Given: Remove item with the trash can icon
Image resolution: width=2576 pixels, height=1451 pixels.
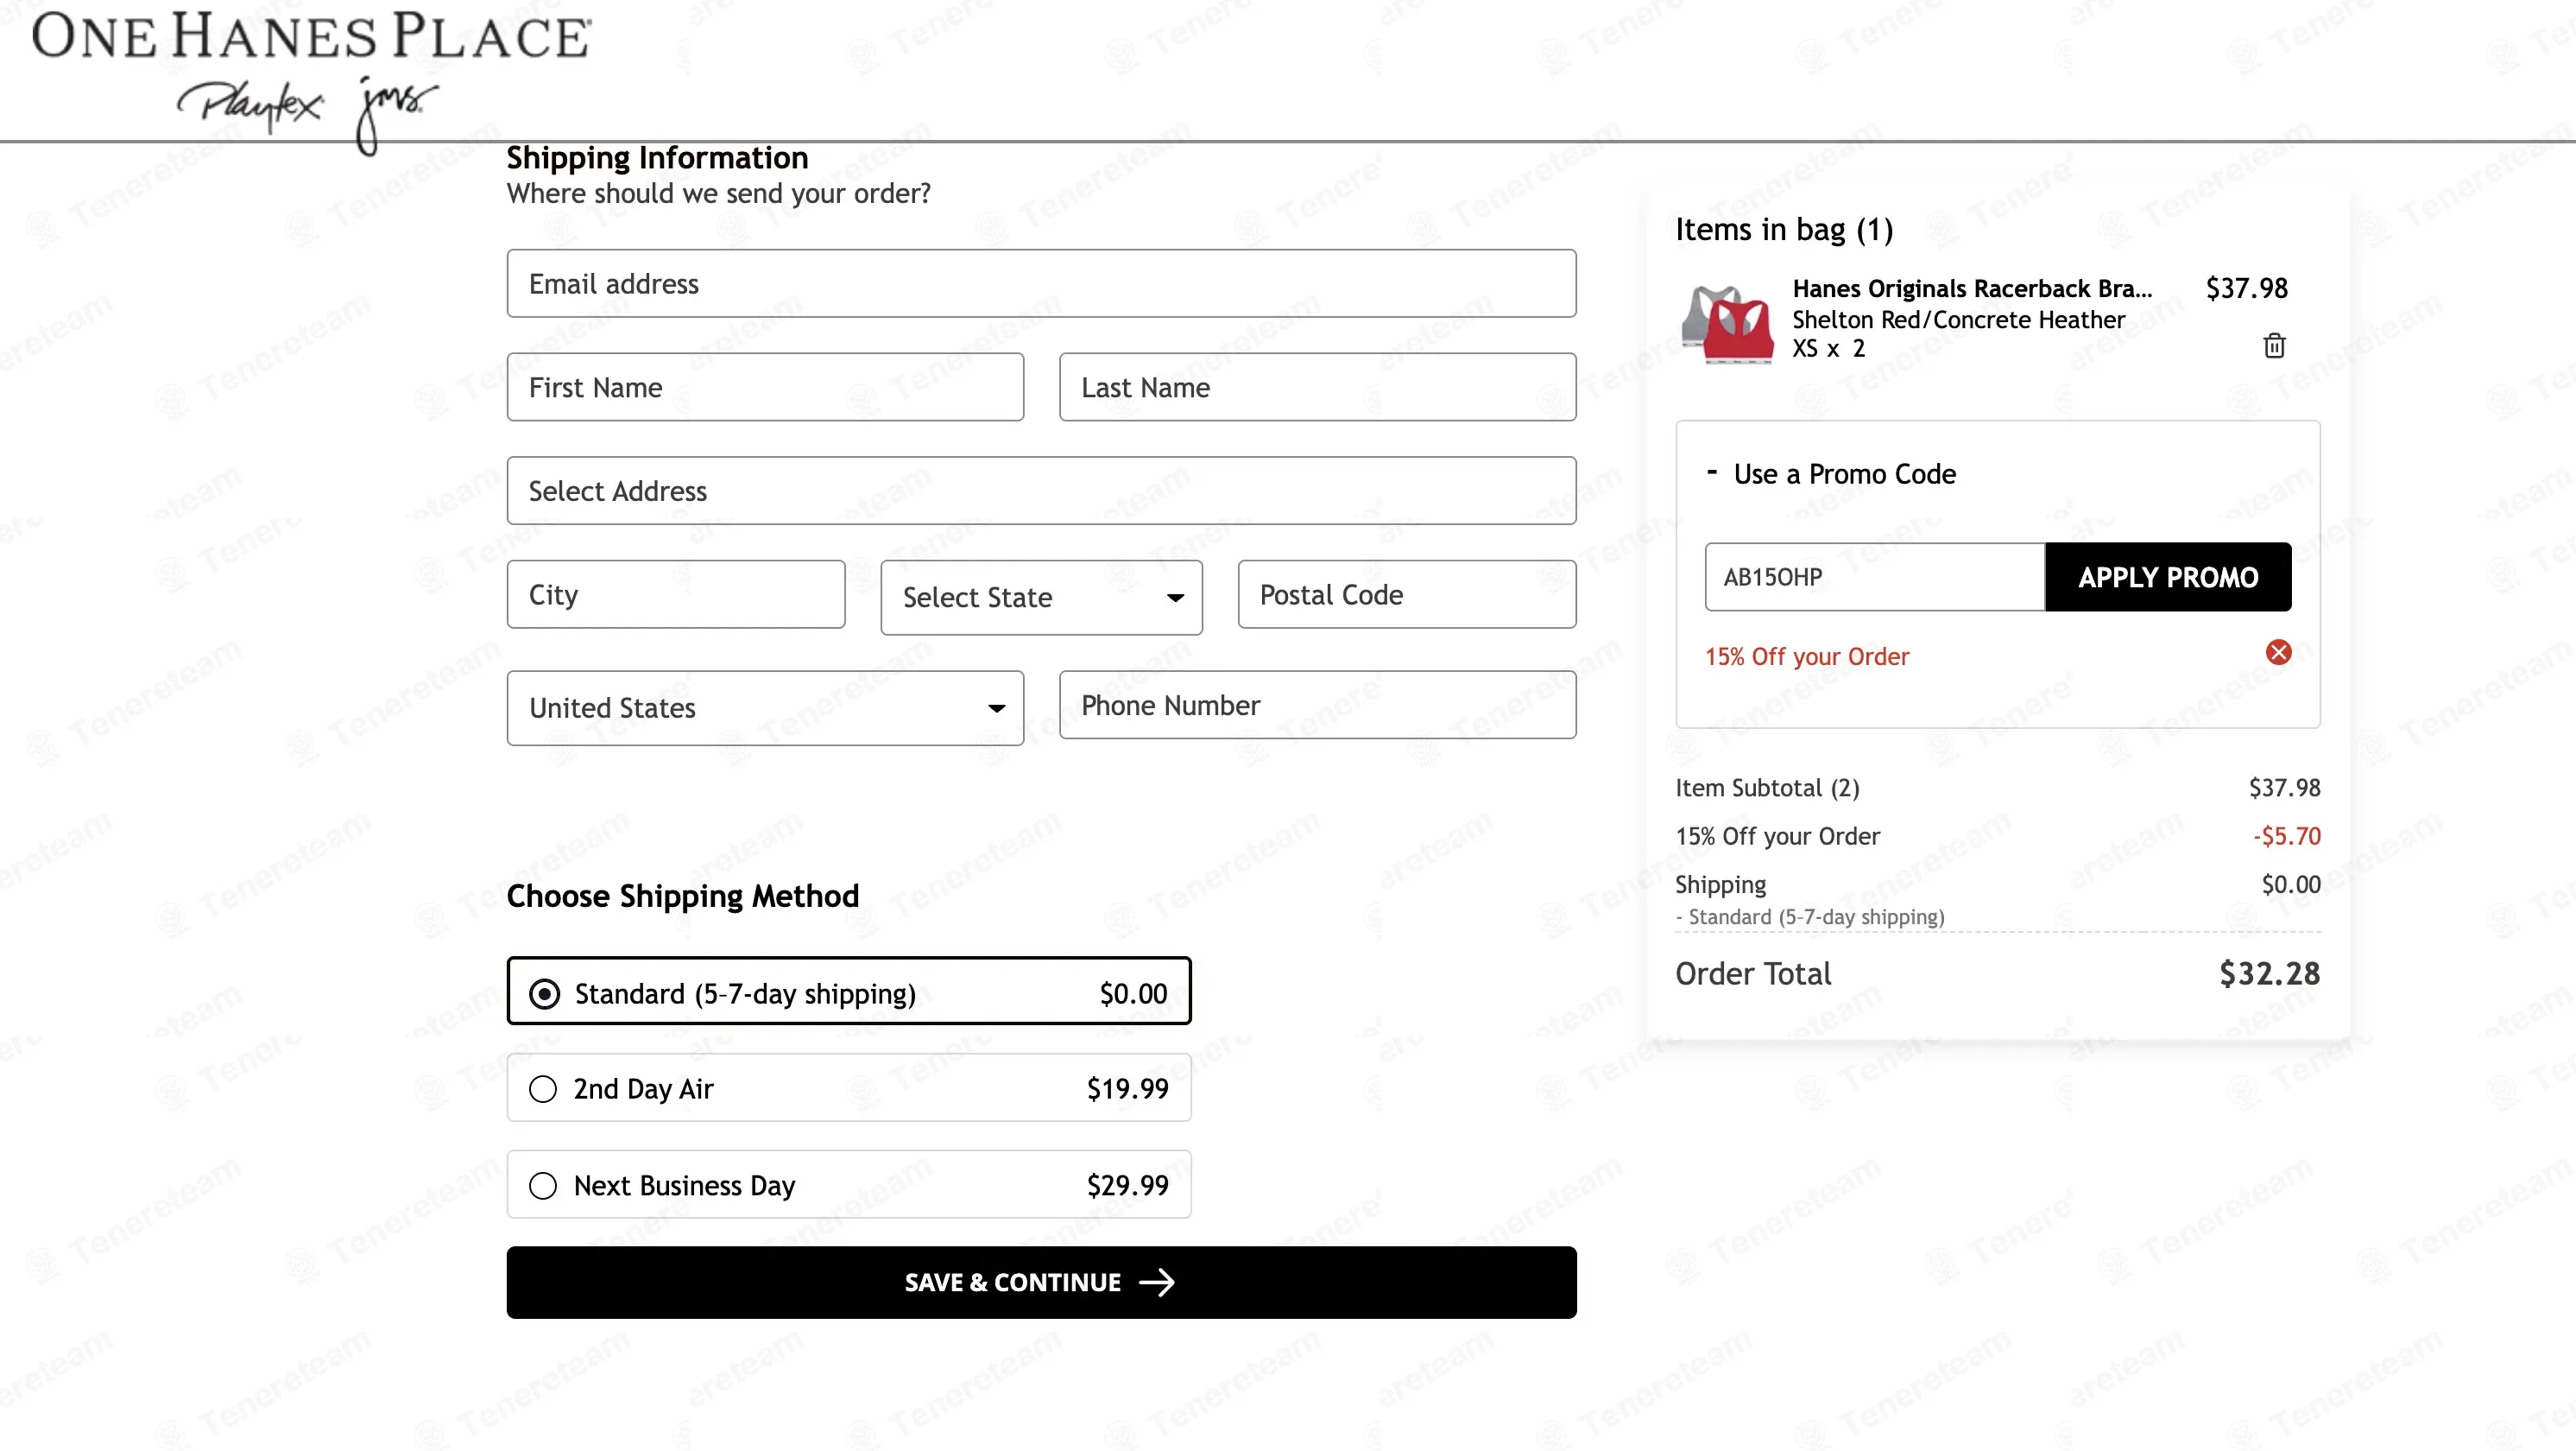Looking at the screenshot, I should (x=2273, y=345).
